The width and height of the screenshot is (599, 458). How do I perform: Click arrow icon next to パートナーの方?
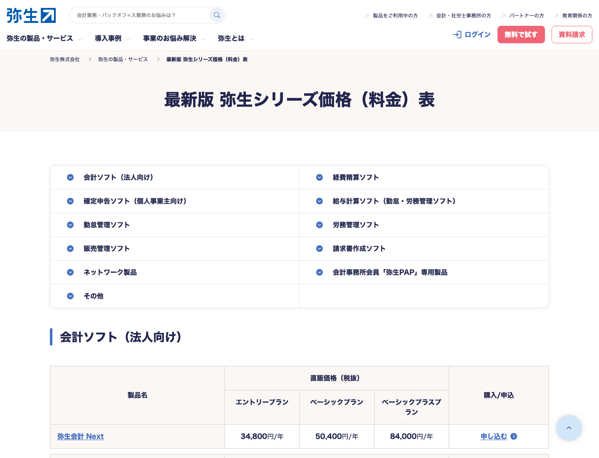click(x=504, y=16)
